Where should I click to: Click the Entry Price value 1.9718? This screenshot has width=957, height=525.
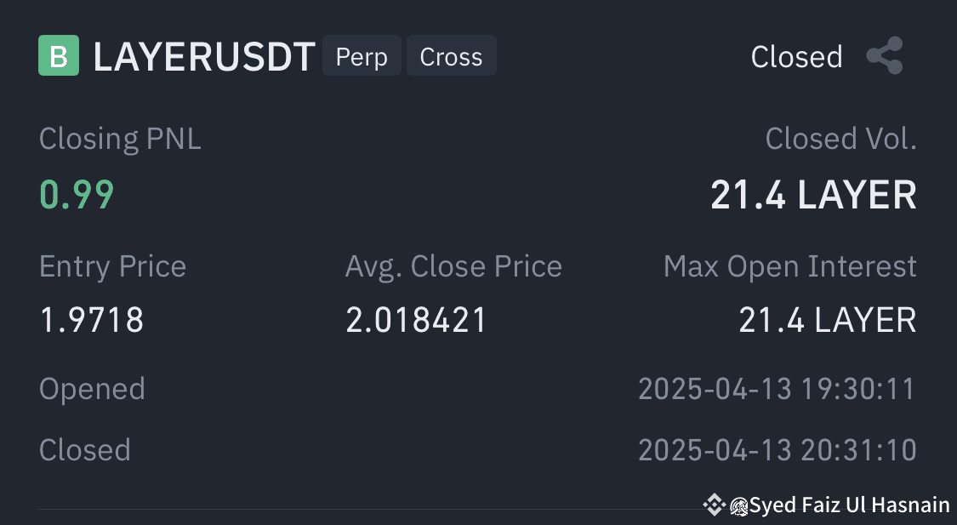click(92, 321)
